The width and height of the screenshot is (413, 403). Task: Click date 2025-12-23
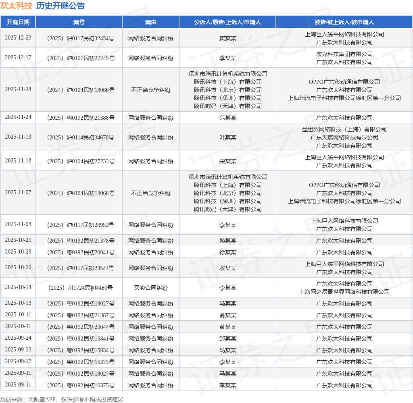click(x=18, y=37)
